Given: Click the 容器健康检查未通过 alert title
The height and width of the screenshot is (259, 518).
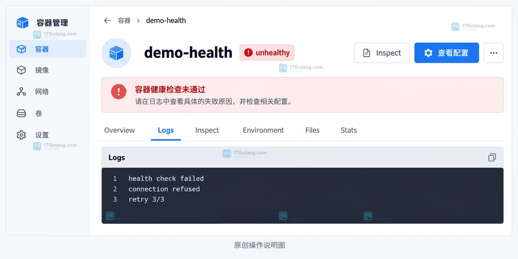Looking at the screenshot, I should 170,89.
